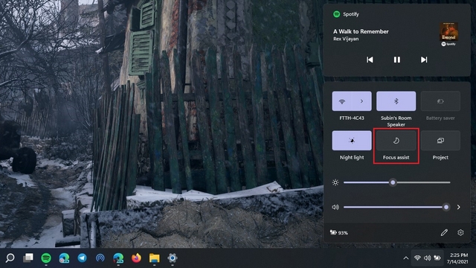The image size is (476, 268).
Task: Show hidden tray icons chevron
Action: coord(406,258)
